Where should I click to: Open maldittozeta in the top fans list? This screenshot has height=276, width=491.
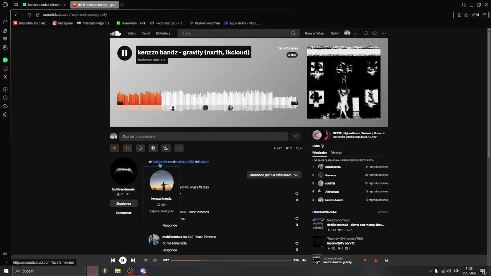point(333,167)
